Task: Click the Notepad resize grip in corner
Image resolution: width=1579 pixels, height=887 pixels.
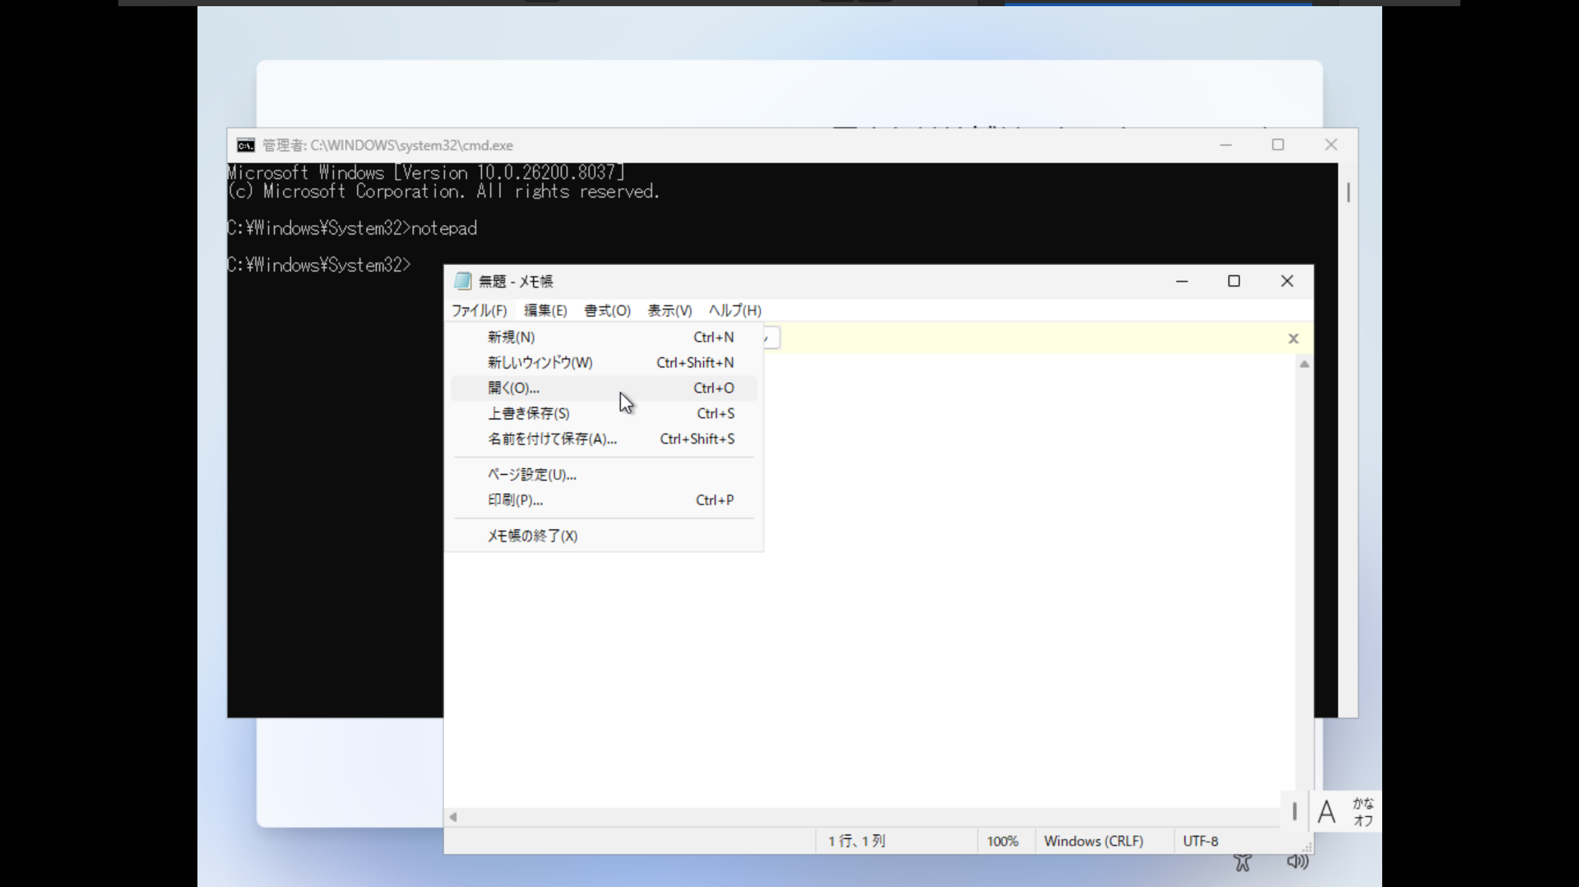Action: pos(1306,847)
